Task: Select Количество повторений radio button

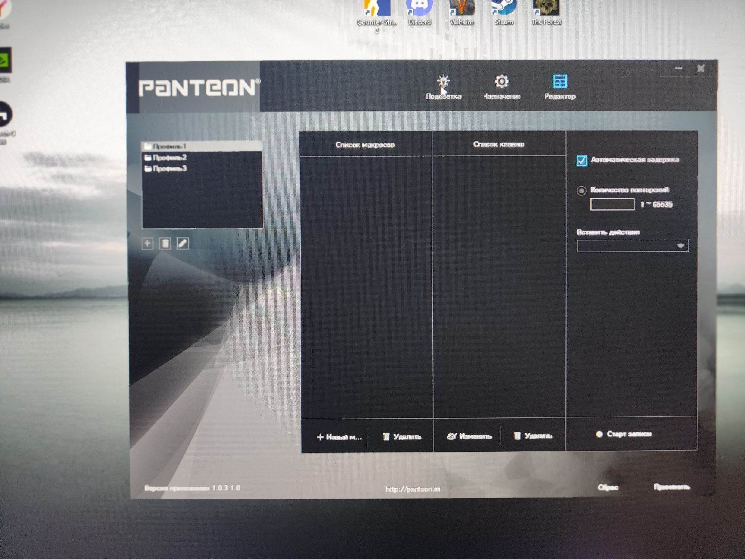Action: (x=581, y=191)
